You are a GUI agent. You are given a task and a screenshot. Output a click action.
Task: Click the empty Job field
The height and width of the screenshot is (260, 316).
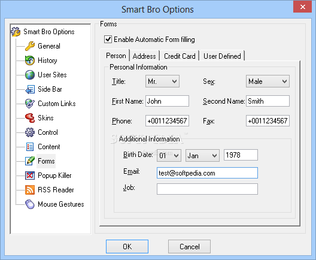[207, 189]
